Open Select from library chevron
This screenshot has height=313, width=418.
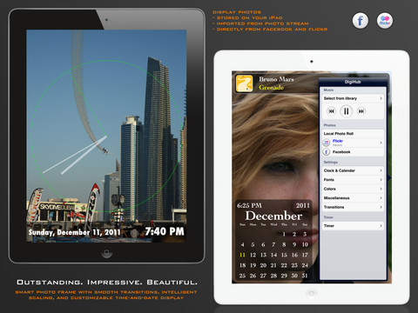[x=381, y=98]
